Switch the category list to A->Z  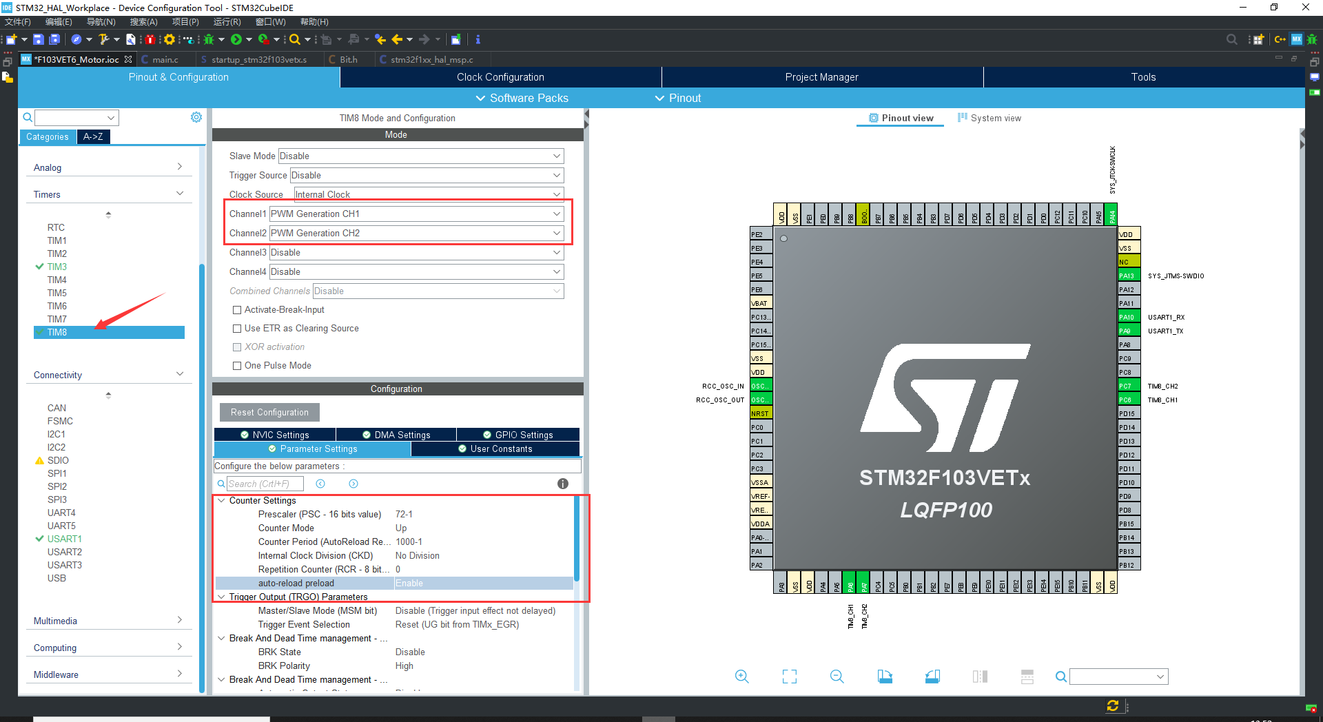tap(93, 136)
